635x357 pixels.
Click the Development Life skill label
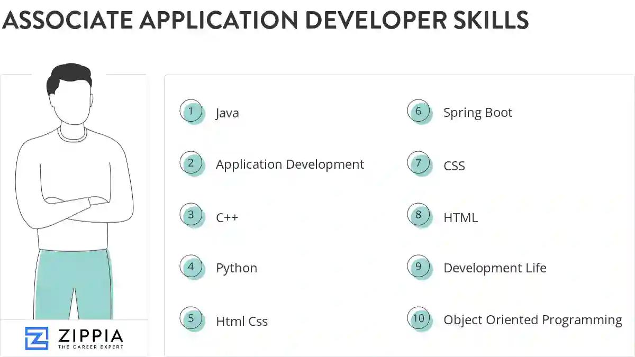494,268
